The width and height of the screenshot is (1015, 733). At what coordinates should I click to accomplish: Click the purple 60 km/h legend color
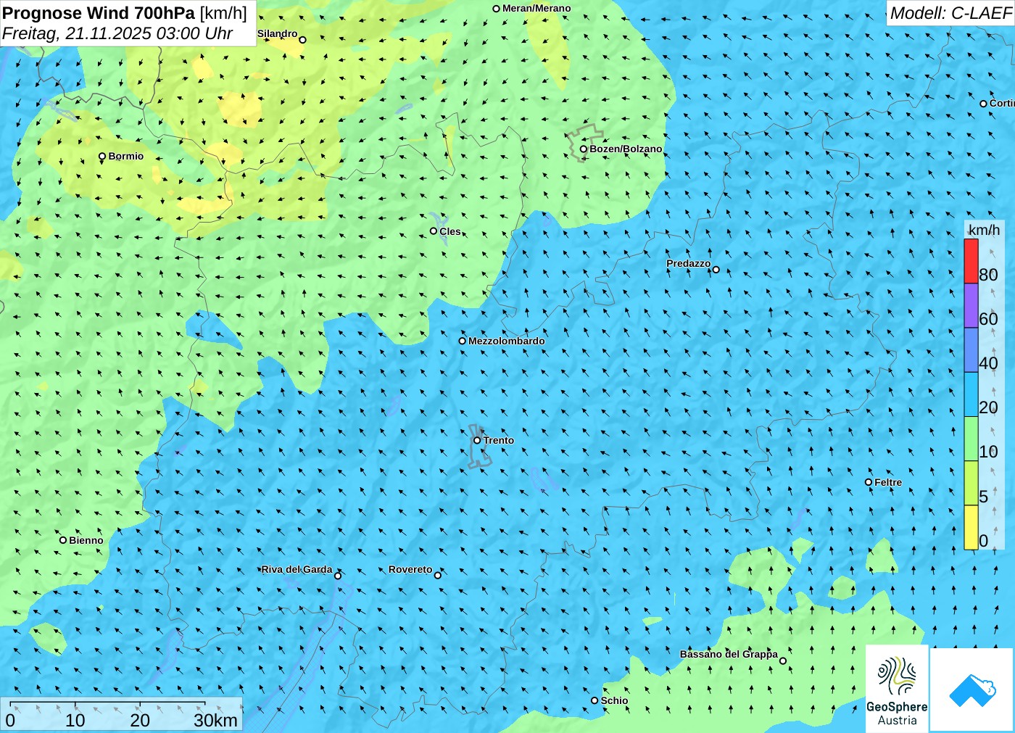click(971, 305)
